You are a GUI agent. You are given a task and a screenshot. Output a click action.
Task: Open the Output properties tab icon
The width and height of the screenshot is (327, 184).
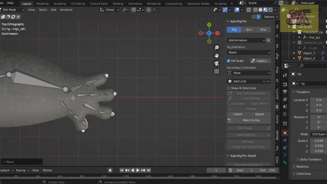click(x=285, y=91)
